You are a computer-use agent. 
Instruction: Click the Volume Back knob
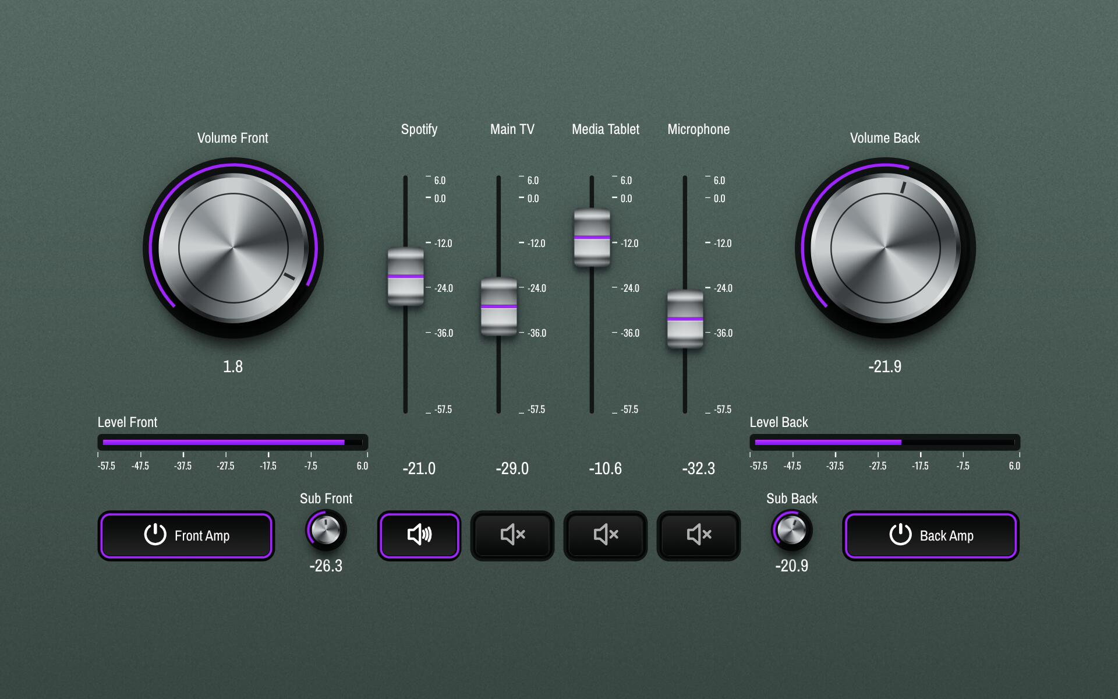tap(885, 248)
